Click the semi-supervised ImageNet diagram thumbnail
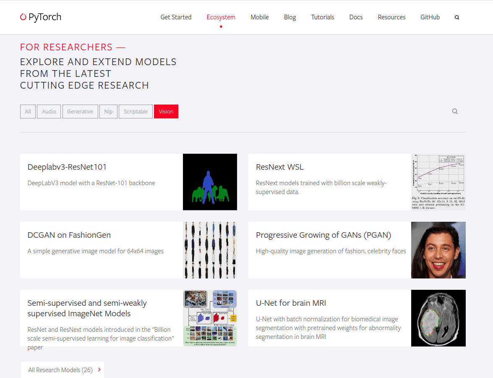This screenshot has height=378, width=493. (x=210, y=318)
